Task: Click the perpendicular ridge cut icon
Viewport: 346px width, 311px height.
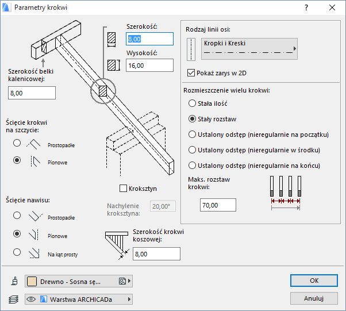Action: pos(34,144)
